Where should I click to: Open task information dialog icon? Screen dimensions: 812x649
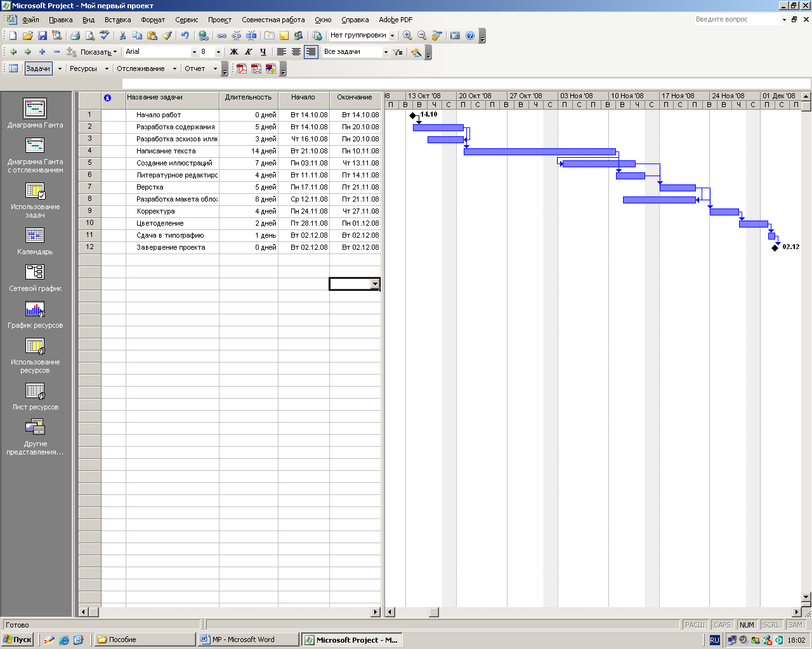[x=270, y=35]
